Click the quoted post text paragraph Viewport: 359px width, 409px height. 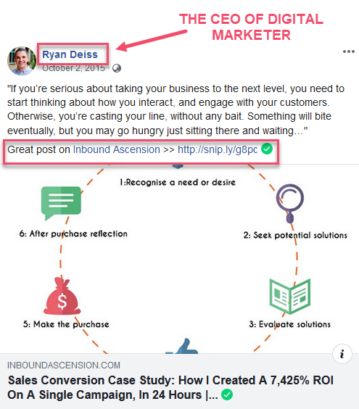(x=176, y=110)
